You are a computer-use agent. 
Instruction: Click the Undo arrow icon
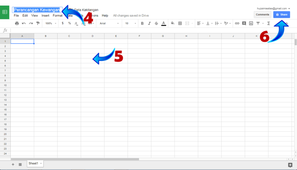(x=24, y=23)
